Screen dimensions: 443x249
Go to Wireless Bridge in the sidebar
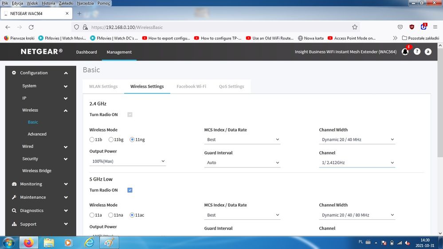tap(37, 171)
